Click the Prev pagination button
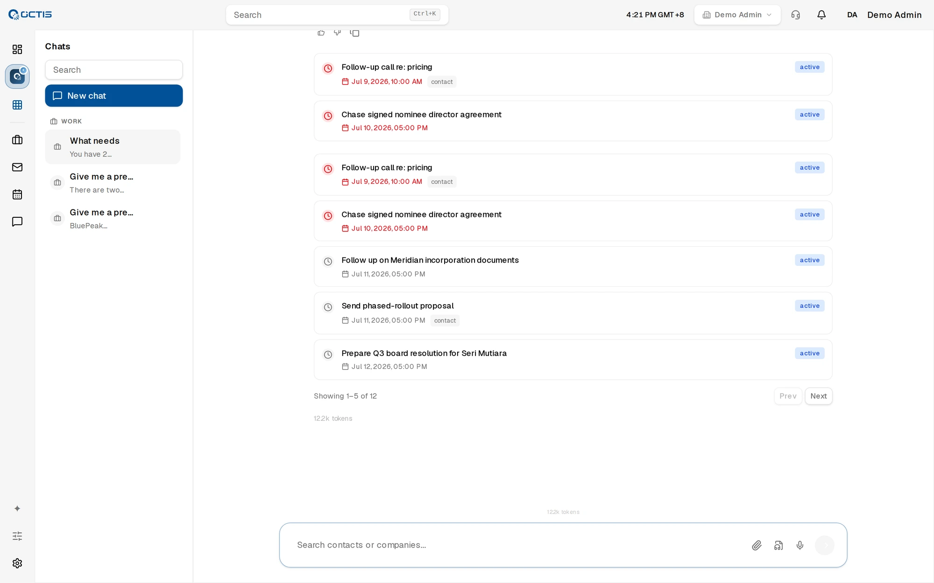 click(788, 396)
